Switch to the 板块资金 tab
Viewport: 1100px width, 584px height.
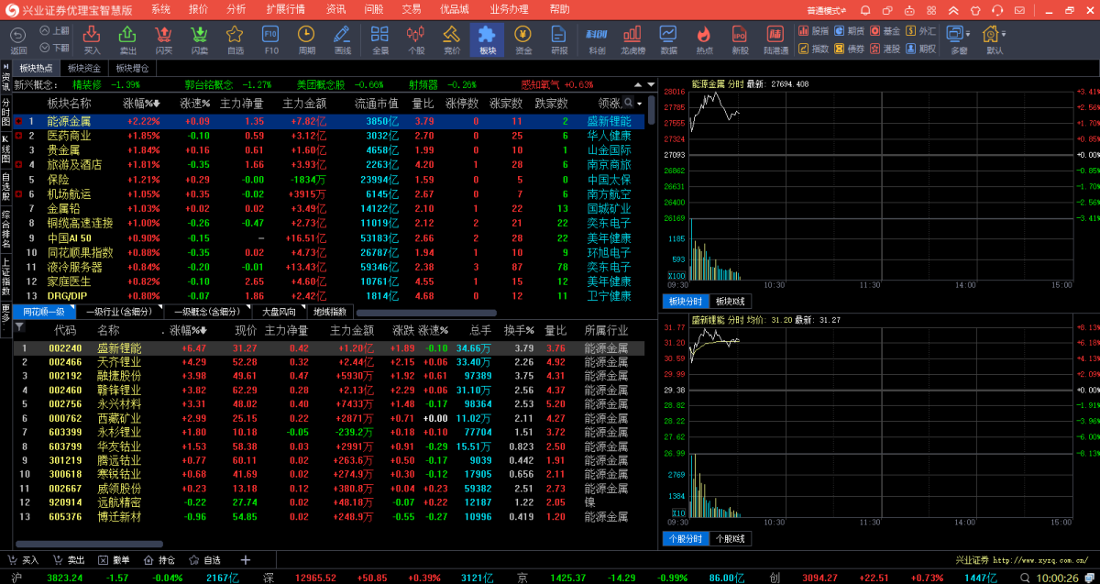pos(84,69)
